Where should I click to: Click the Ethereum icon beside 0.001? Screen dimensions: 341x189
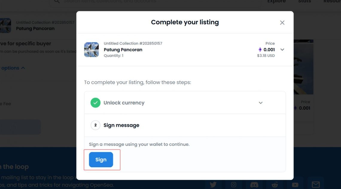[x=260, y=50]
